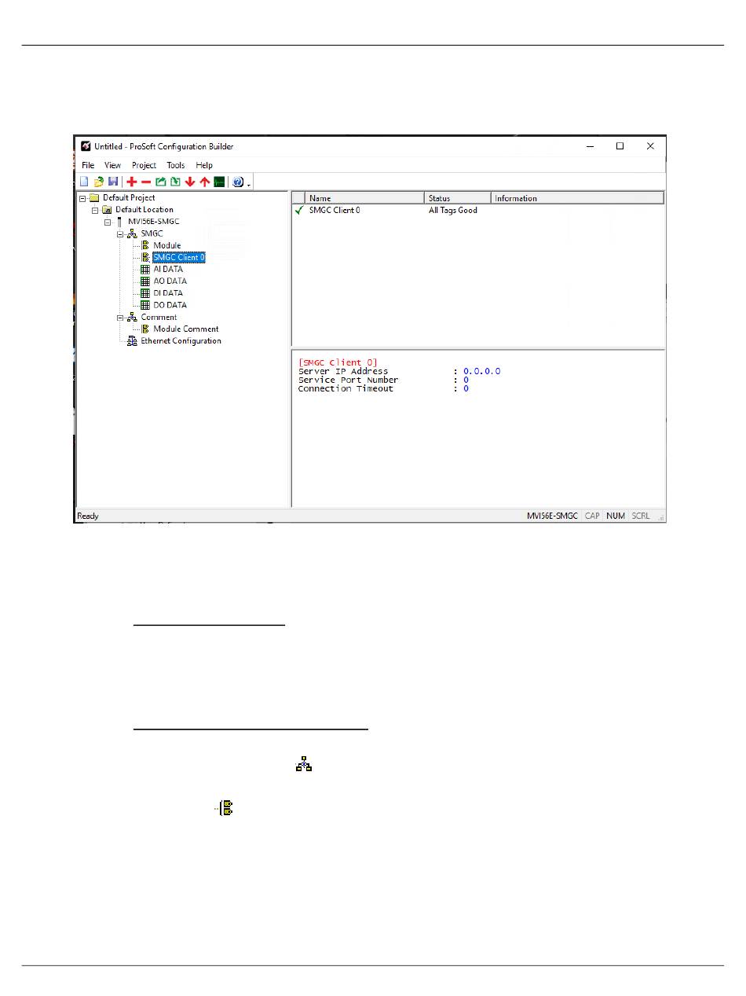Click the green checkmark beside SMGC Client 0
The width and height of the screenshot is (746, 996).
tap(298, 210)
